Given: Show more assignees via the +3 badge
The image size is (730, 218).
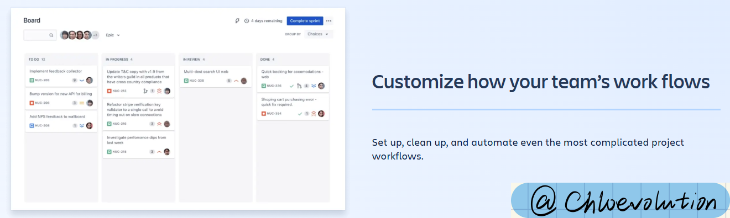Looking at the screenshot, I should [x=95, y=35].
